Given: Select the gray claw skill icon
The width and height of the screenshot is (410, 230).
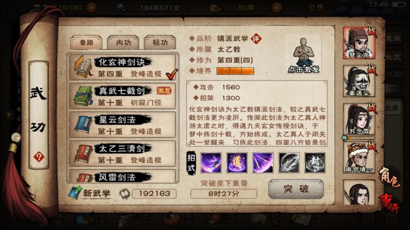Looking at the screenshot, I should (x=289, y=163).
